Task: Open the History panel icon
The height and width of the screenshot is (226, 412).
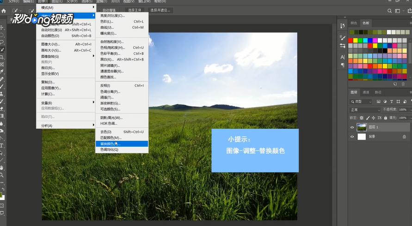Action: coord(342,26)
